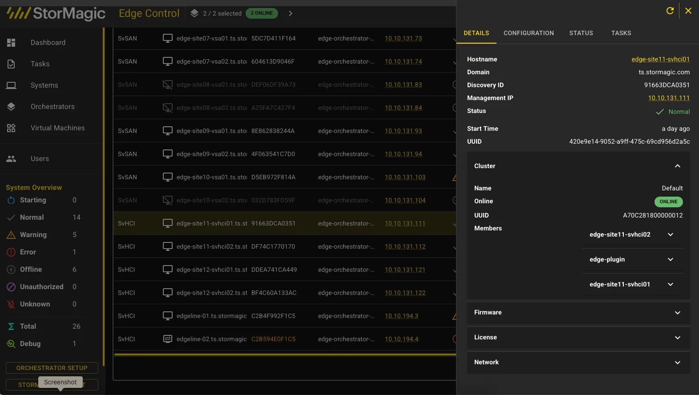This screenshot has width=699, height=395.
Task: Open the Status tab
Action: 581,33
